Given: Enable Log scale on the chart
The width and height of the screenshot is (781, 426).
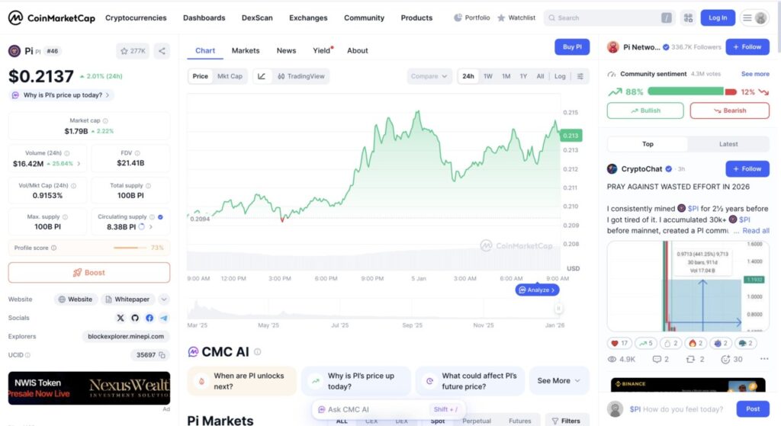Looking at the screenshot, I should pyautogui.click(x=560, y=76).
